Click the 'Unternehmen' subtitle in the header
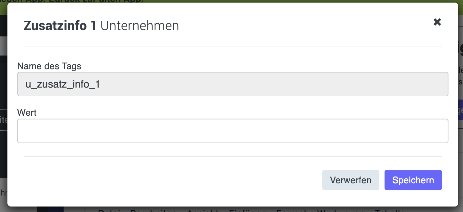 pyautogui.click(x=140, y=26)
